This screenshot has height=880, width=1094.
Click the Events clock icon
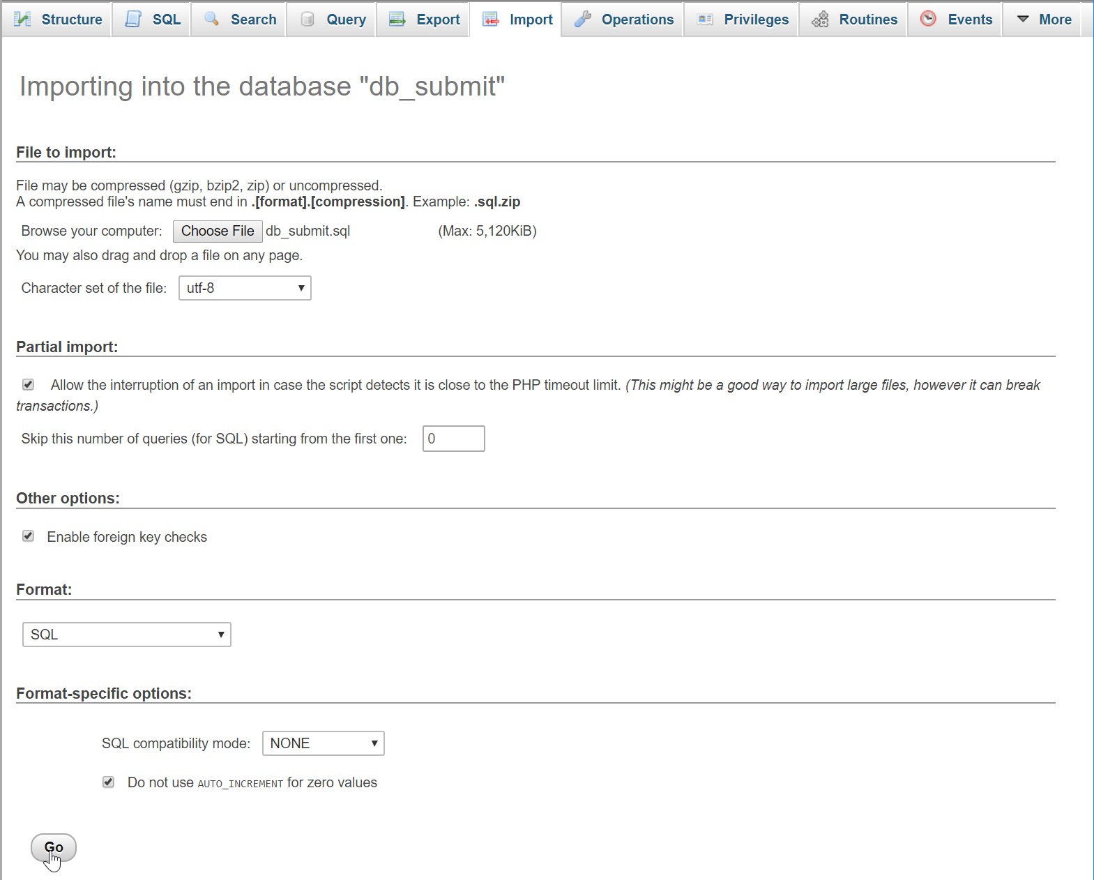click(928, 19)
